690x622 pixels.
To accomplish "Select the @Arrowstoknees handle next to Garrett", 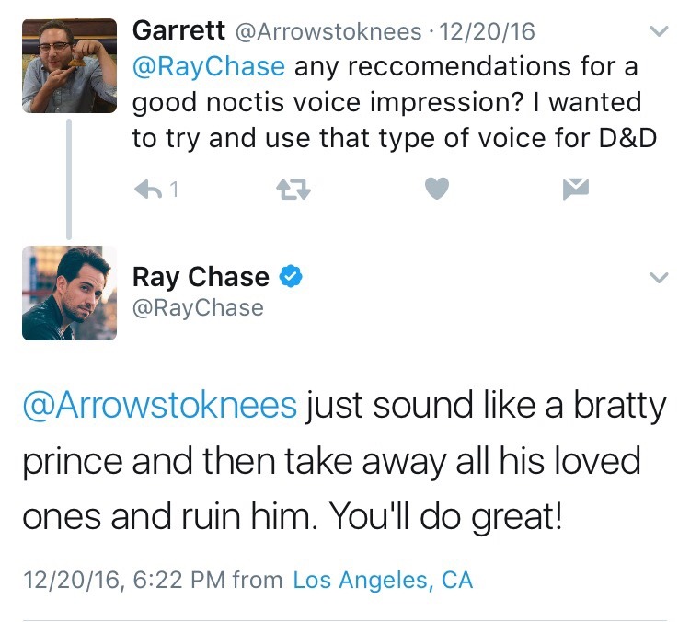I will pyautogui.click(x=330, y=31).
